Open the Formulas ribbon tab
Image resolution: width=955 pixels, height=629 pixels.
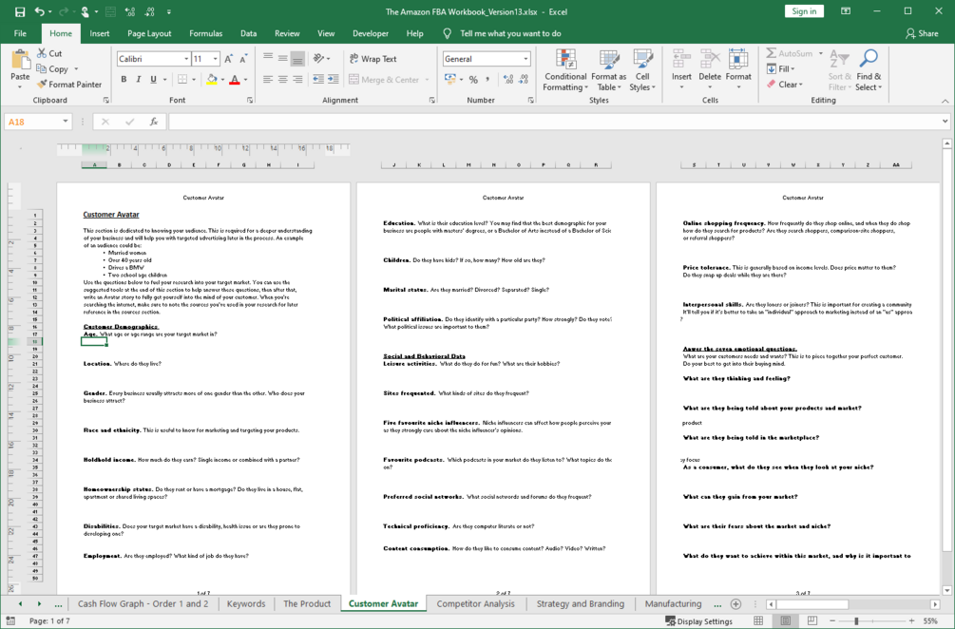(x=206, y=33)
